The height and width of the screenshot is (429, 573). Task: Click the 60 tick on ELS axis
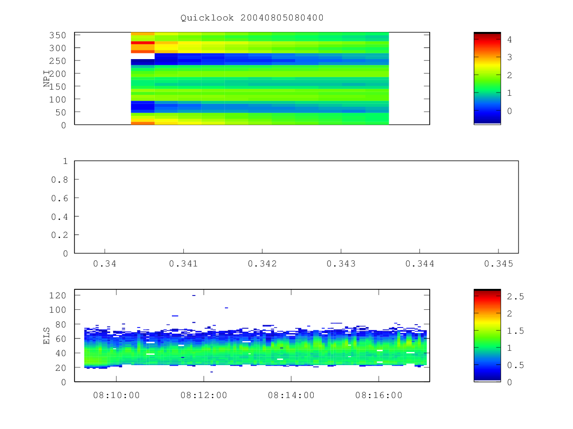pyautogui.click(x=62, y=339)
